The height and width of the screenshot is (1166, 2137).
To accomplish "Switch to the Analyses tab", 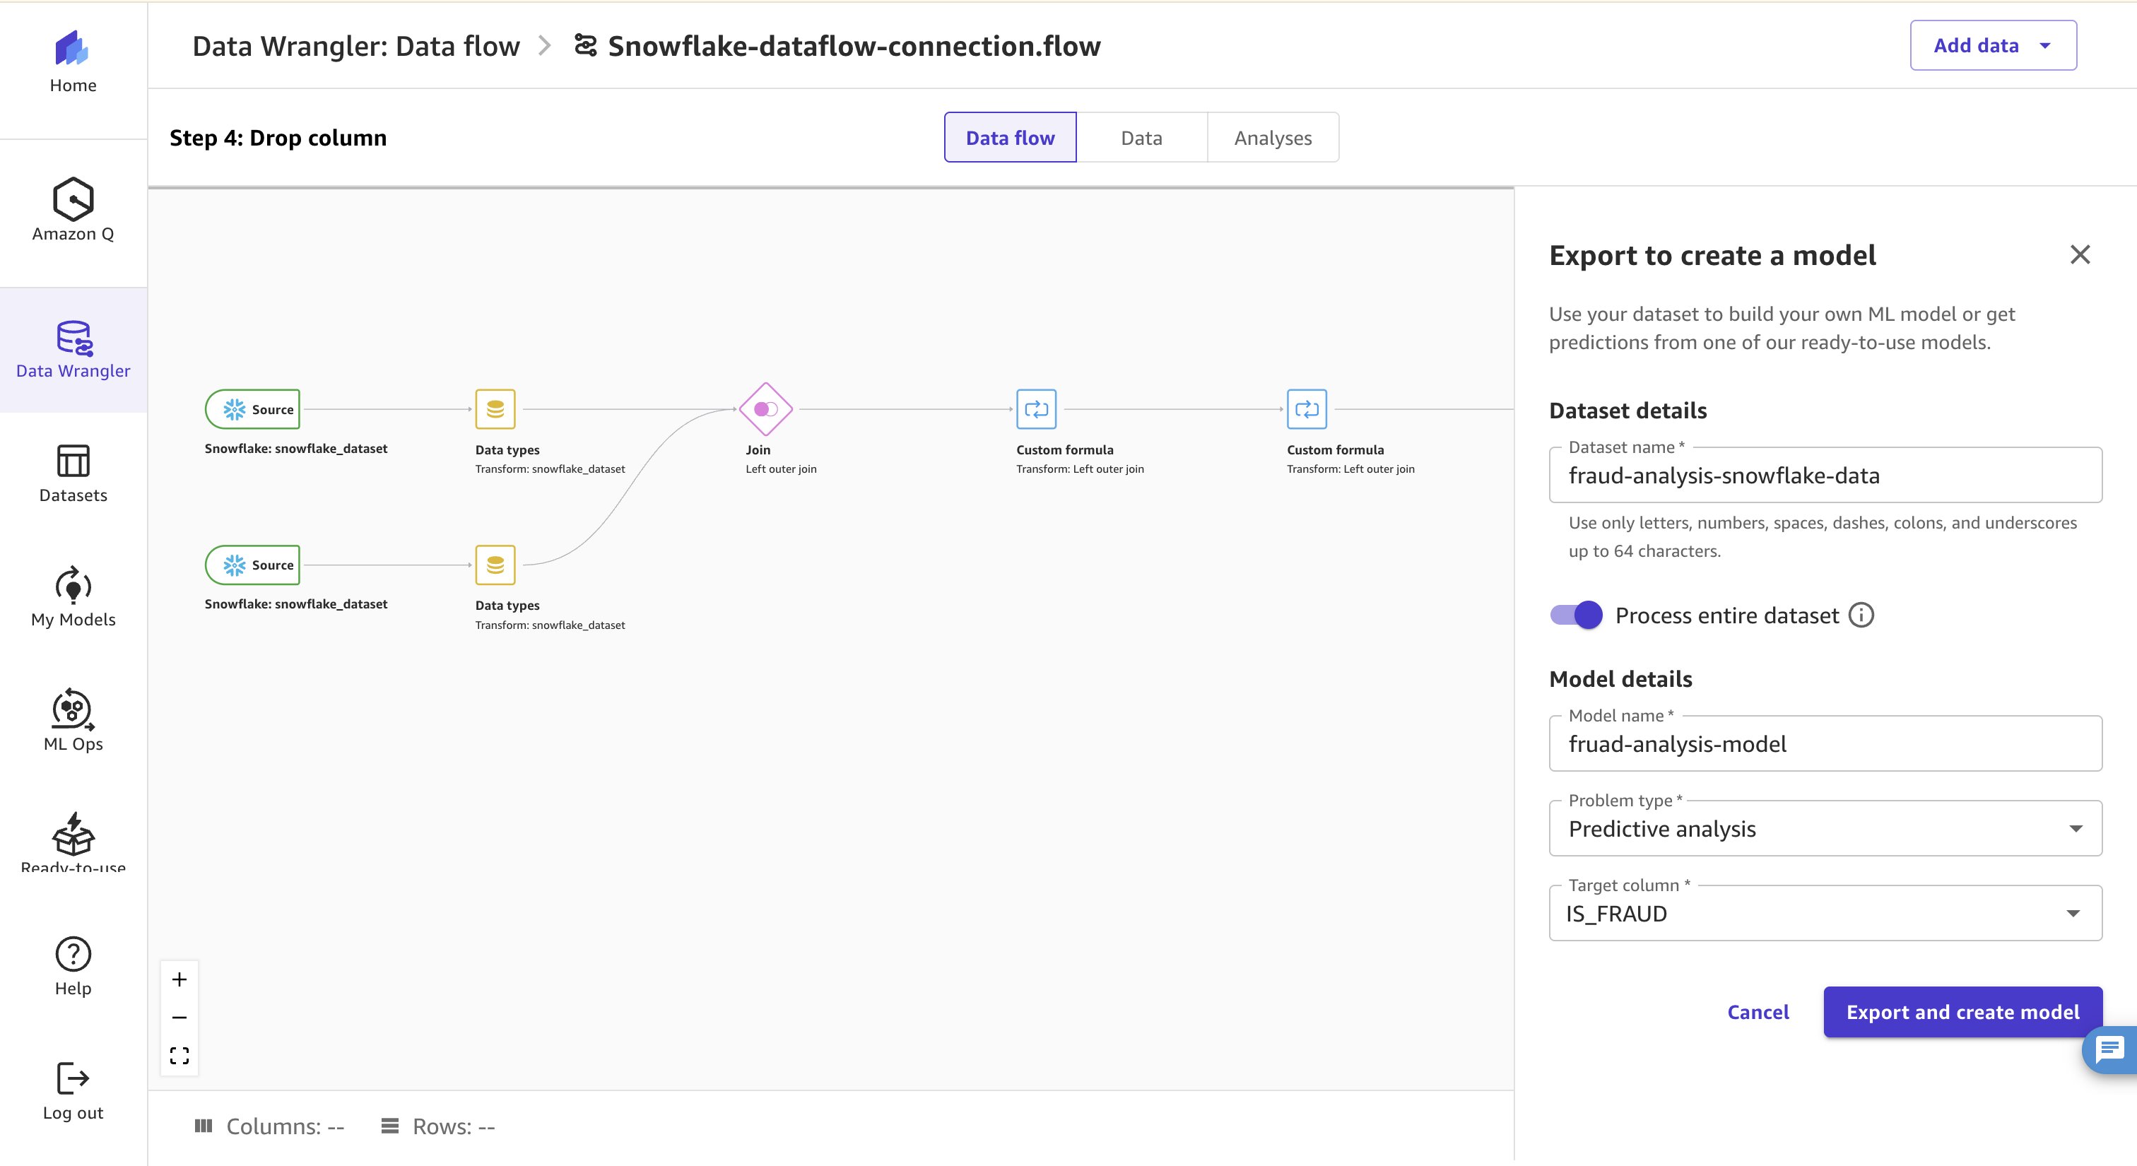I will [1273, 138].
